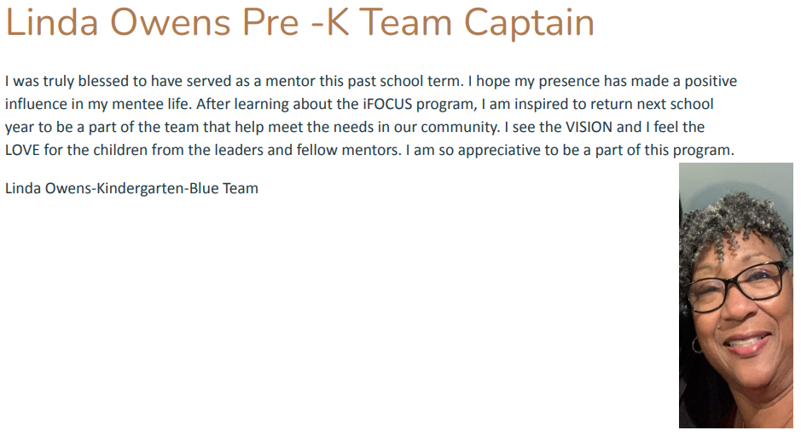Click the 'Linda Owens Pre -K Team Captain' heading
Screen dimensions: 801x436
tap(300, 22)
